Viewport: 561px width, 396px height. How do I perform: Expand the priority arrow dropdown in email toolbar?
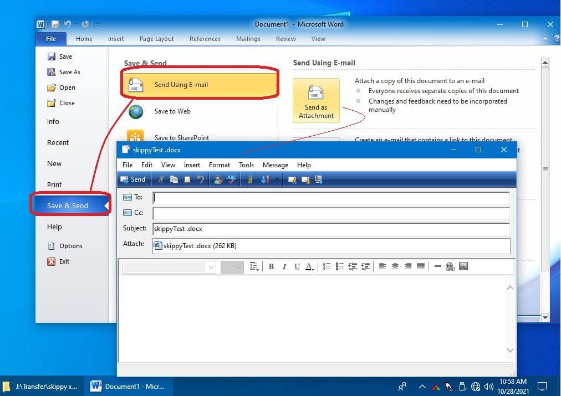277,179
